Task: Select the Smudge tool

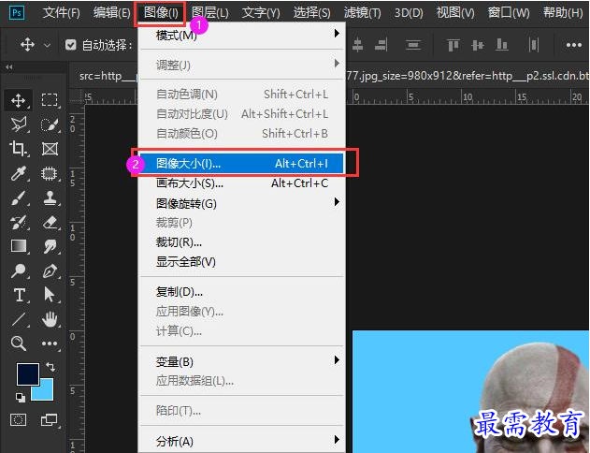Action: point(50,247)
